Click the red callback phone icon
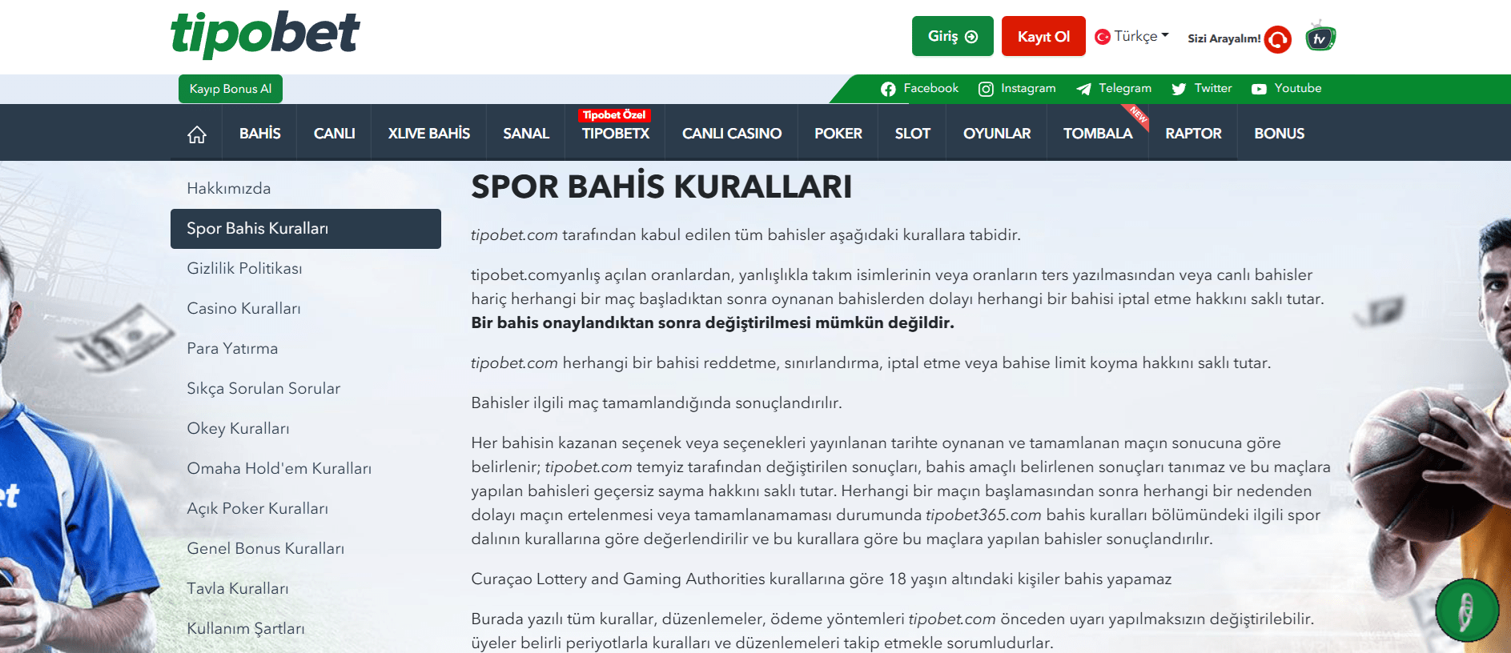The image size is (1511, 653). (1277, 39)
